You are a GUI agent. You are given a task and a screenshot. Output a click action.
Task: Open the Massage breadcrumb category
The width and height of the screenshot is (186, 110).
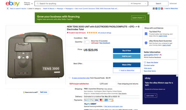[x=60, y=8]
